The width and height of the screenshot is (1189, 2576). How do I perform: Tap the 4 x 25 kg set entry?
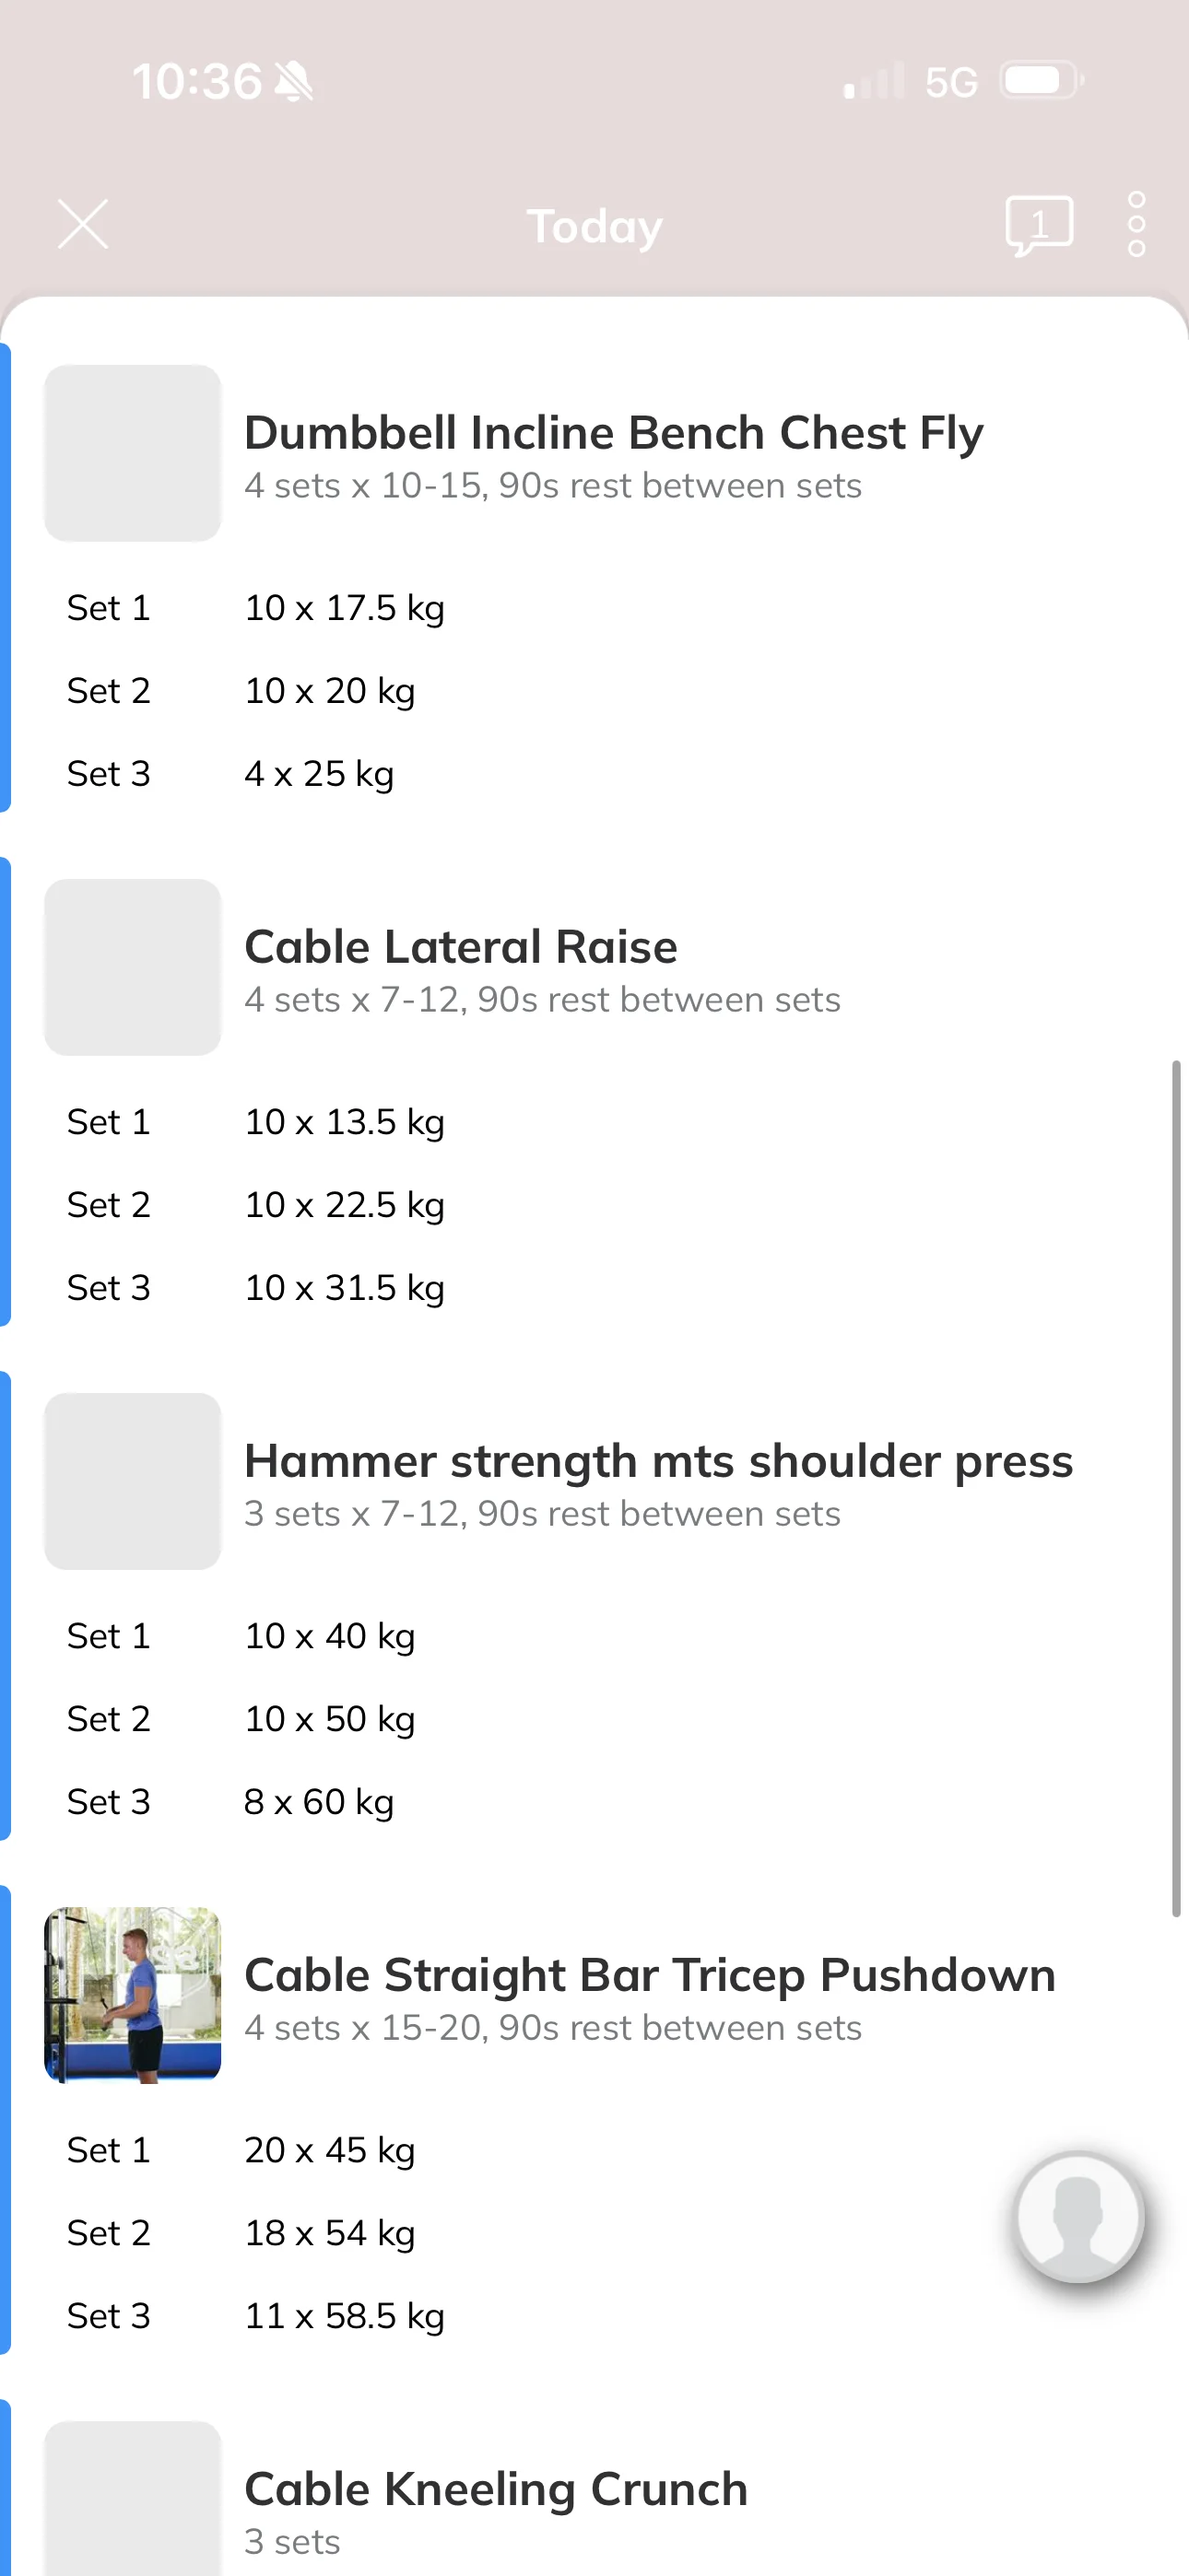click(319, 774)
